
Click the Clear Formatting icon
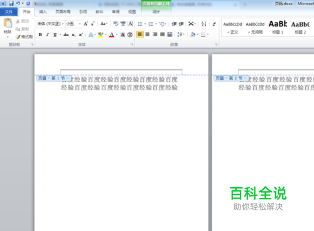pos(116,24)
